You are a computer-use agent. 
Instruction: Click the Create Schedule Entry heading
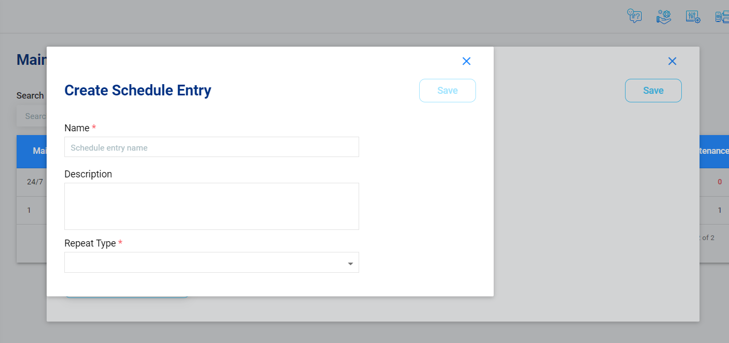pos(138,90)
